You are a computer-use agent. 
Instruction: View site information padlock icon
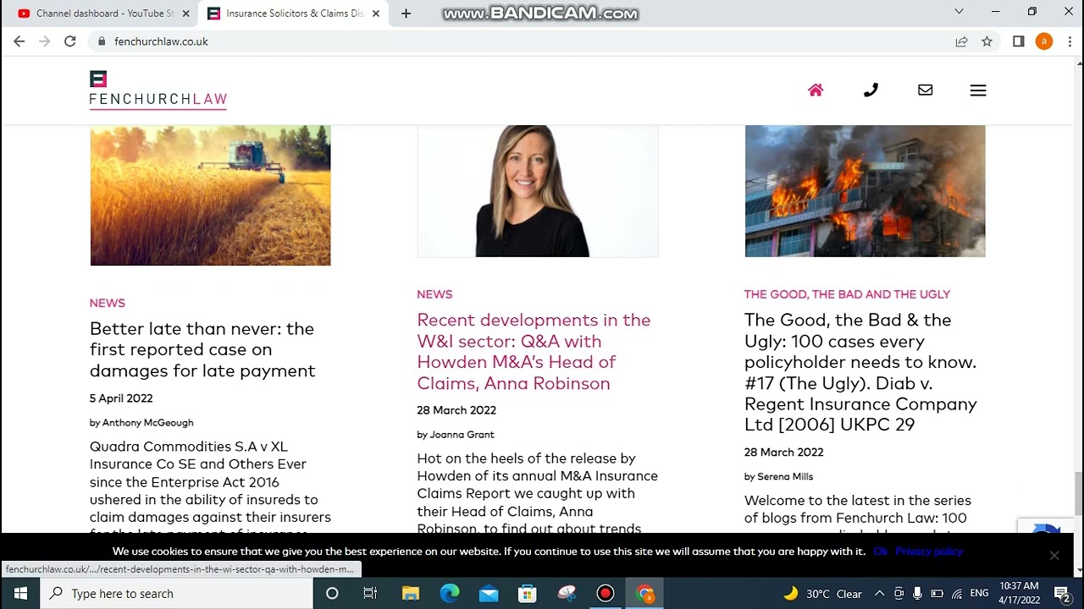coord(102,41)
